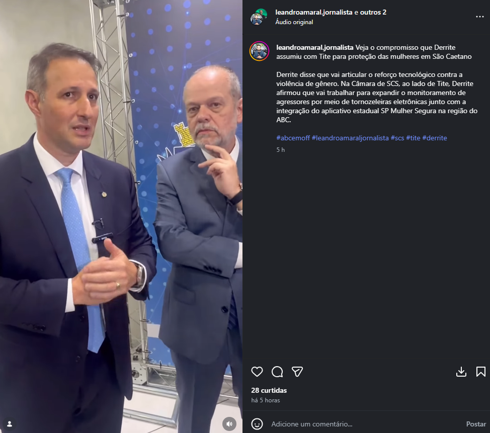This screenshot has width=490, height=433.
Task: Open the three-dot more options menu
Action: tap(480, 17)
